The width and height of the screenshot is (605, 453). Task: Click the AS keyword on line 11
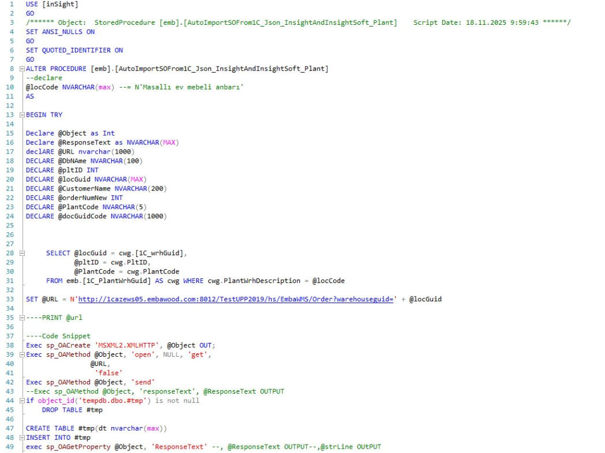point(30,96)
